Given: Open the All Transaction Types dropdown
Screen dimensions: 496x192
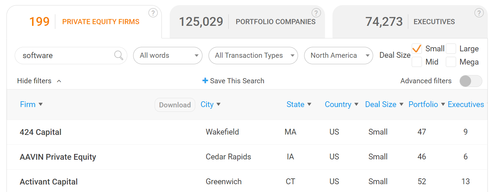Looking at the screenshot, I should (x=253, y=55).
